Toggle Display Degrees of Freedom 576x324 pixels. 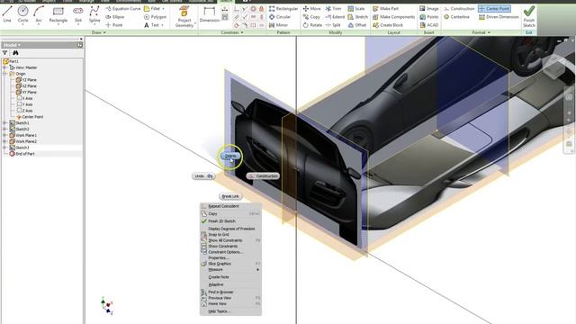230,229
